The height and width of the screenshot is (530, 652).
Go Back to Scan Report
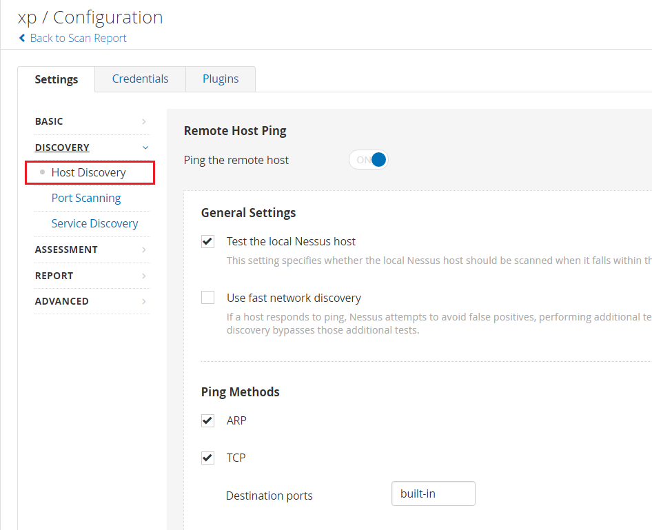pos(78,38)
